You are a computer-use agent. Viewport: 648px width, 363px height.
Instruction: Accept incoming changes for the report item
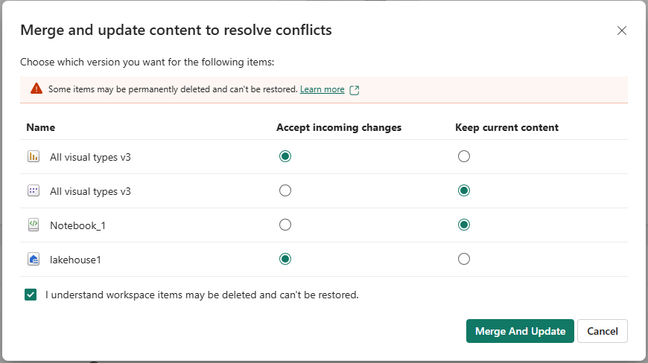285,156
